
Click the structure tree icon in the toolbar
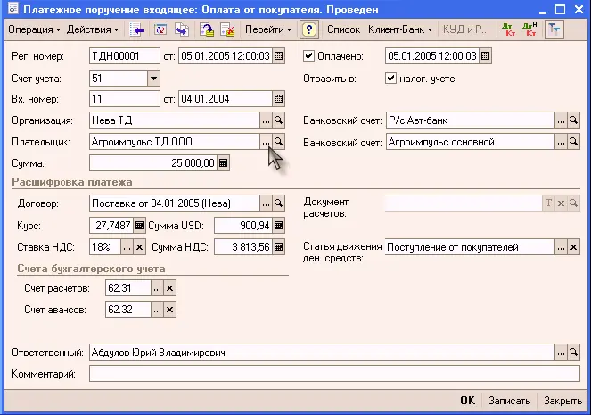(x=554, y=29)
